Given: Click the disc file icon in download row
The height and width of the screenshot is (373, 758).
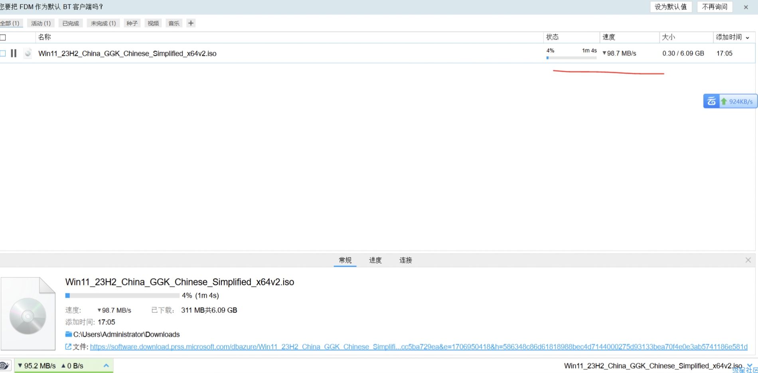Looking at the screenshot, I should coord(28,53).
